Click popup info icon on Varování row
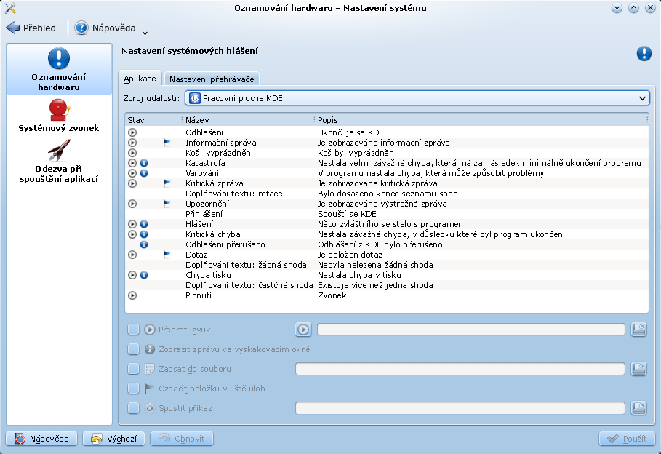 (144, 173)
